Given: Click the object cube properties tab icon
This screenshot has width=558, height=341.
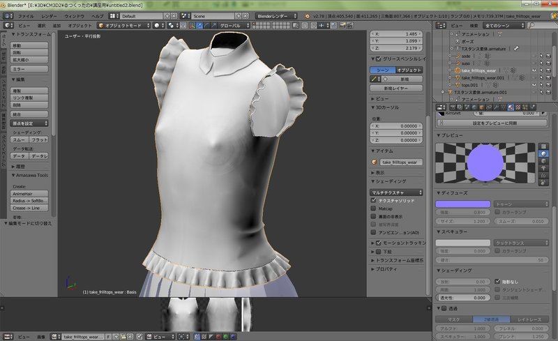Looking at the screenshot, I should click(x=481, y=107).
